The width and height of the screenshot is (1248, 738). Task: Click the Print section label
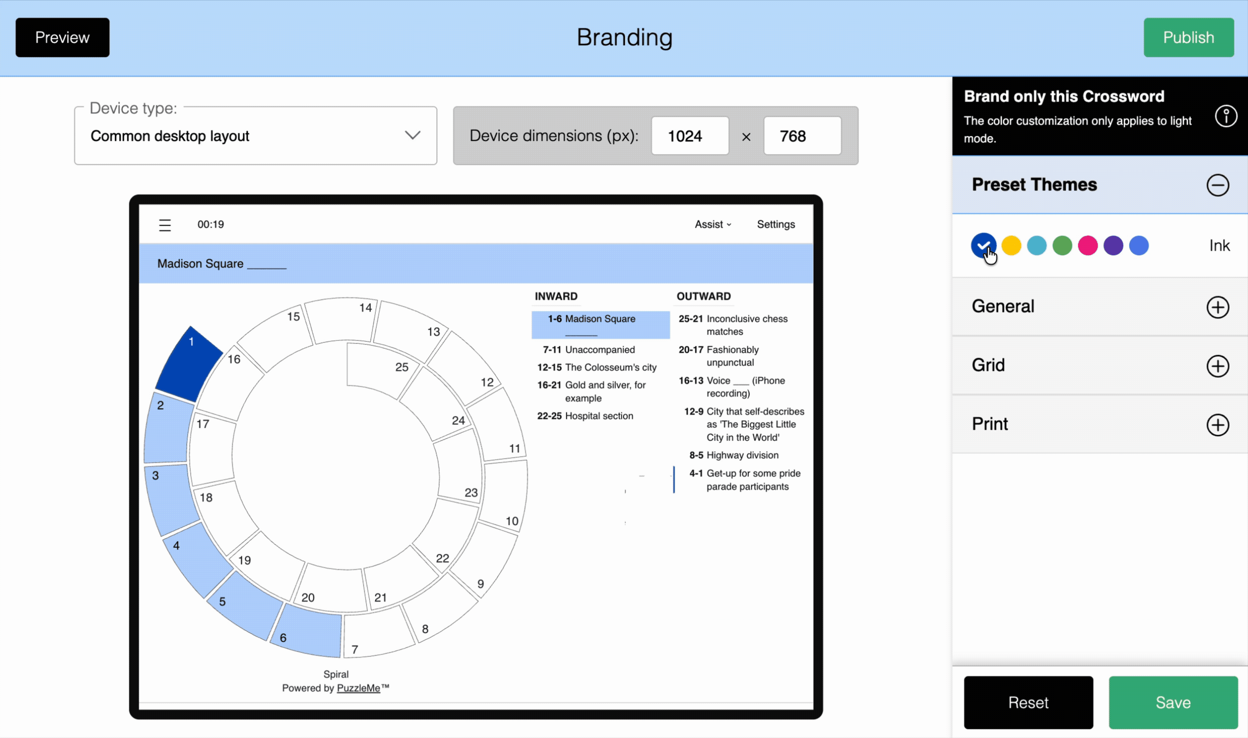coord(990,424)
